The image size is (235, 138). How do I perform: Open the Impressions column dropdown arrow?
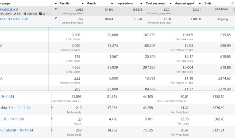141,3
